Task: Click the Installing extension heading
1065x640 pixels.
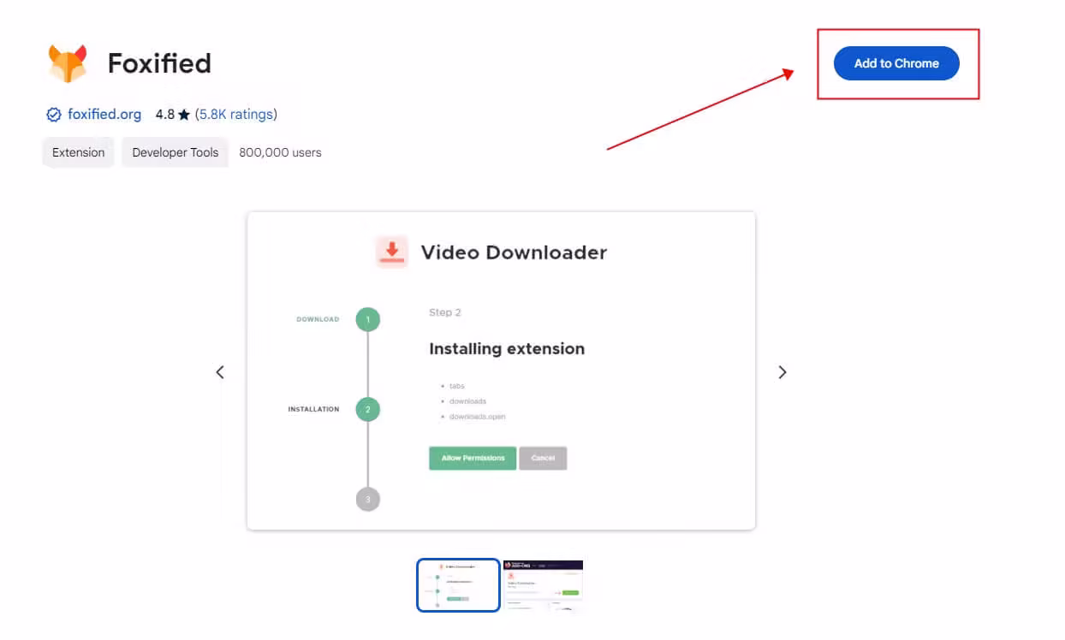Action: pyautogui.click(x=507, y=348)
